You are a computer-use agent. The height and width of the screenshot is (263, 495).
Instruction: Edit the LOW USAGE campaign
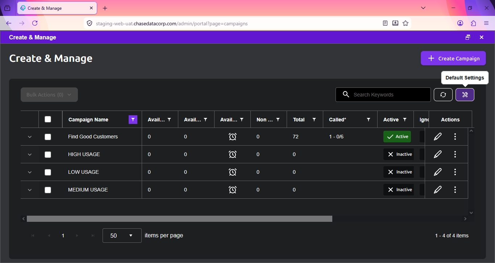438,172
